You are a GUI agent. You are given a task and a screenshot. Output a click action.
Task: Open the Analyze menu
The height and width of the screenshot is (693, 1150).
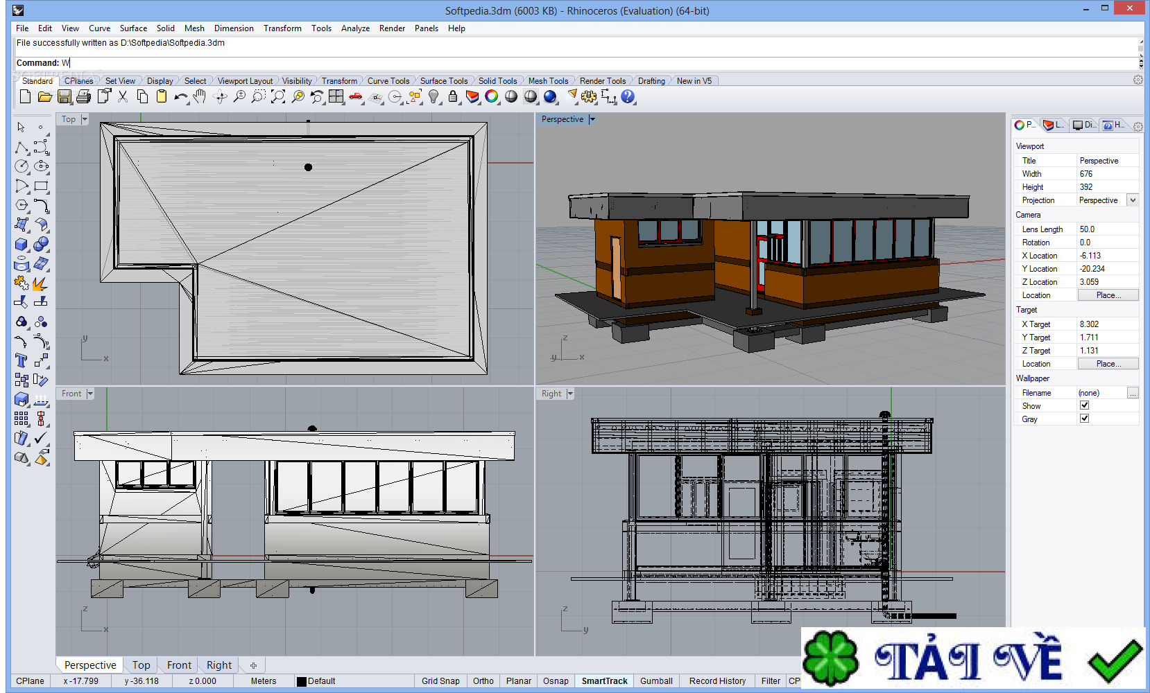(x=355, y=28)
